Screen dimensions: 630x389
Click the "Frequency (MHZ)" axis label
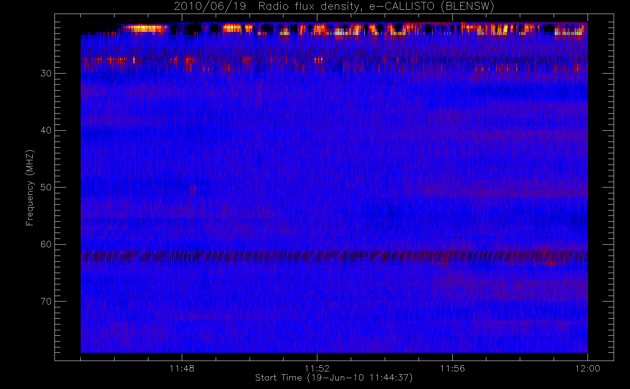click(30, 187)
